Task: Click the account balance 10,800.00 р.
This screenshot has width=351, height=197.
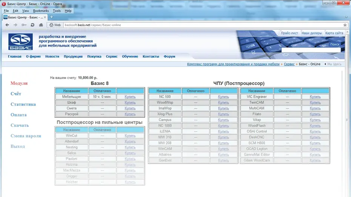Action: pyautogui.click(x=88, y=78)
